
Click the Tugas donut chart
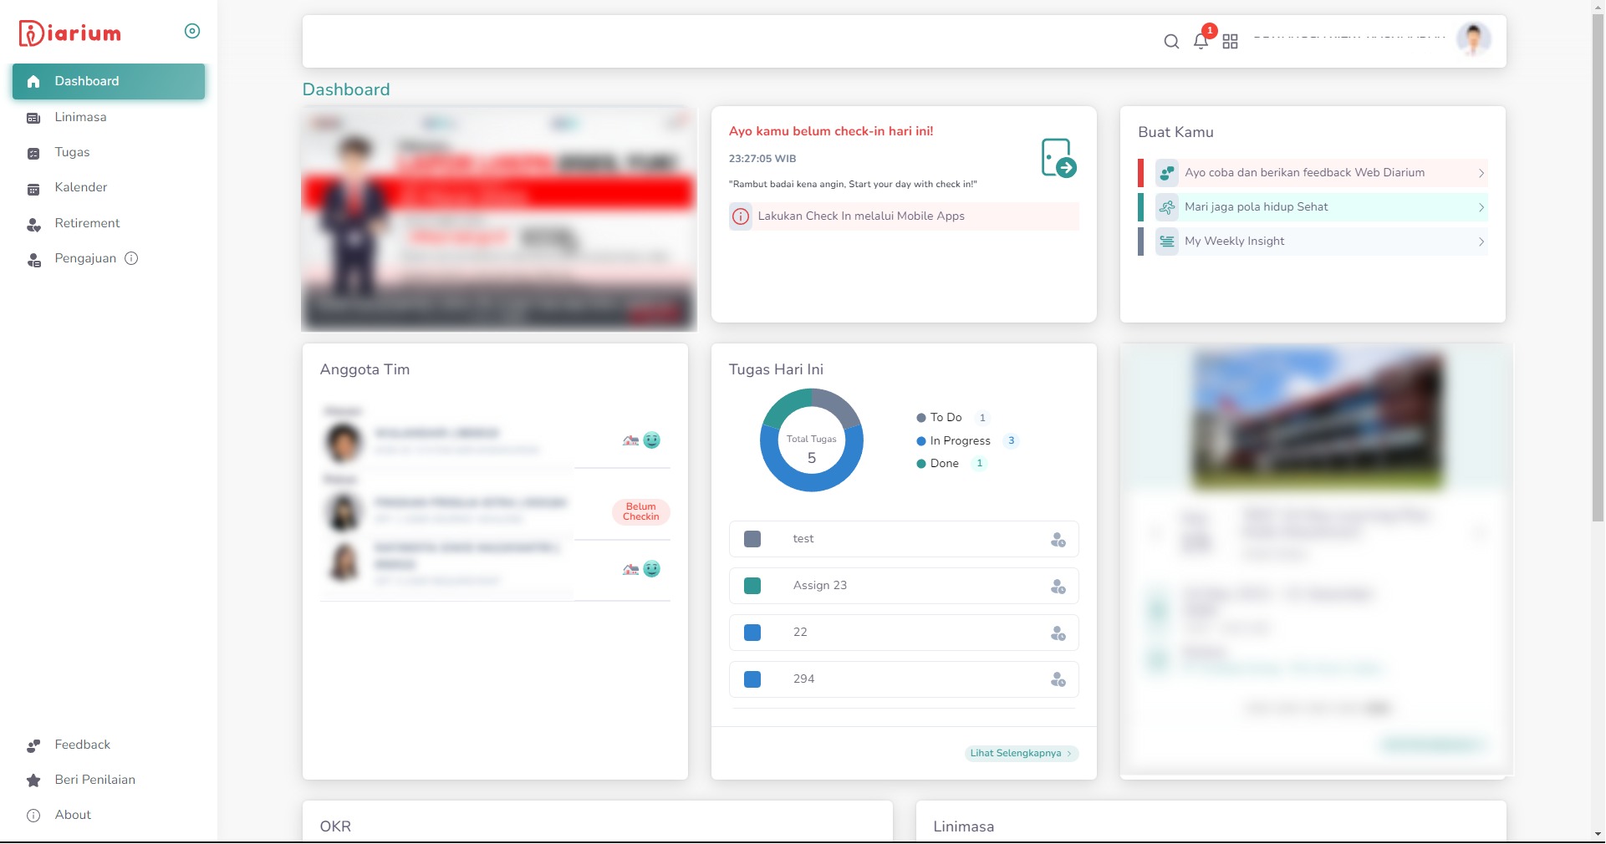811,440
